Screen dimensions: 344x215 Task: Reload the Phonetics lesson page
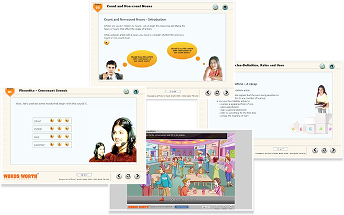point(128,176)
